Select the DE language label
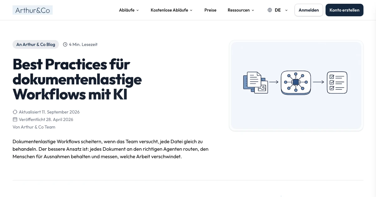Viewport: 376px width, 197px height. coord(278,10)
